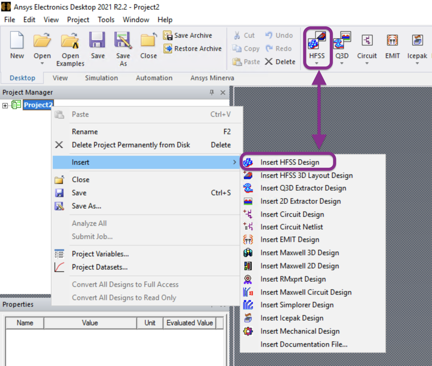The width and height of the screenshot is (432, 366).
Task: Select Insert Simplorer Design
Action: click(313, 305)
